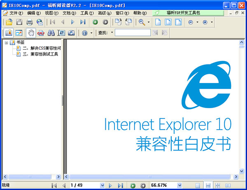Click status bar last page button

121,185
